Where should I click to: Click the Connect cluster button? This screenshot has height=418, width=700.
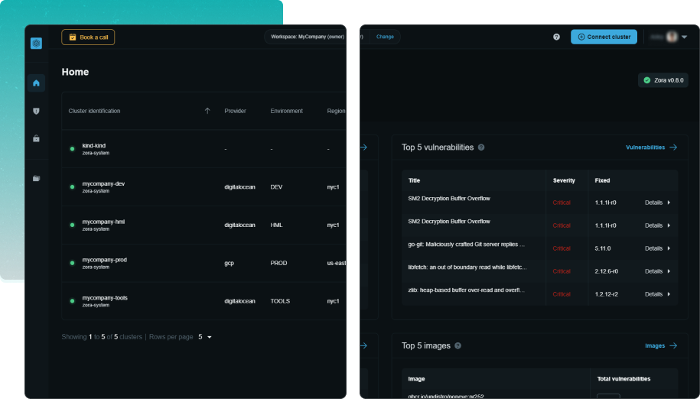click(604, 37)
